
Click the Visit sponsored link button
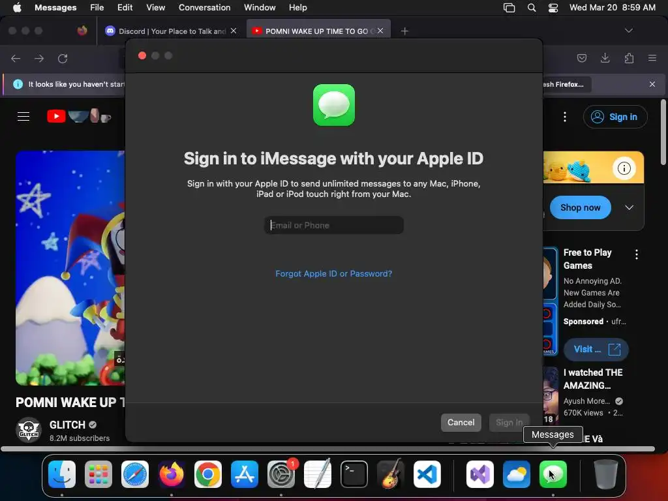click(x=596, y=350)
